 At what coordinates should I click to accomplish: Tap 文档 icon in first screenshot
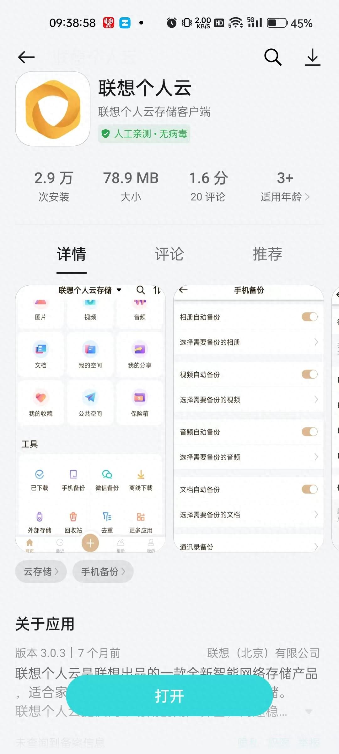(x=40, y=349)
